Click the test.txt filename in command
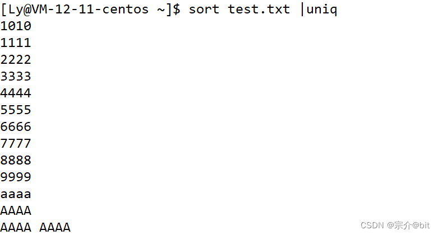438x235 pixels. click(x=259, y=10)
